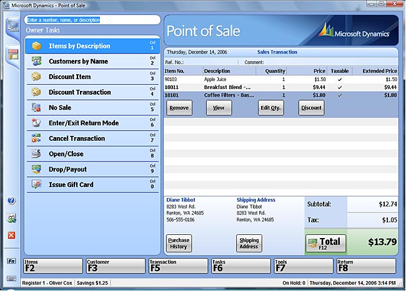Select Discount Transaction from Owner Tasks
406x291 pixels.
[x=92, y=92]
